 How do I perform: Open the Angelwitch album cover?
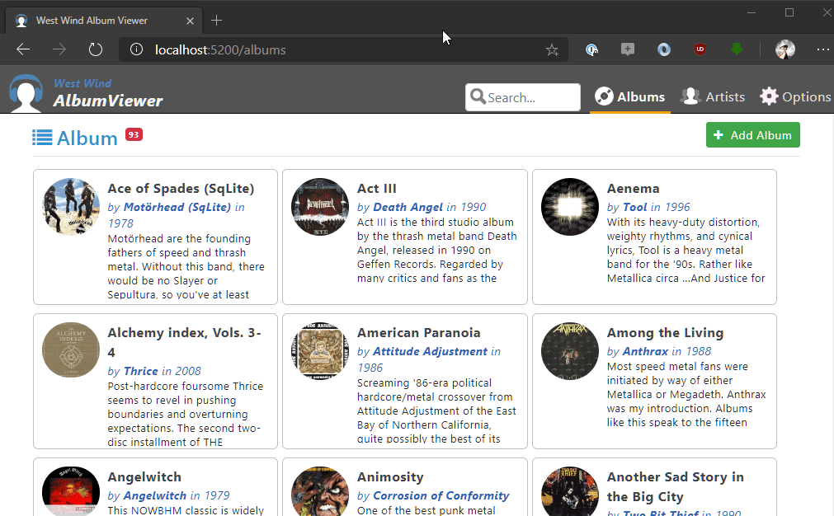(x=71, y=491)
